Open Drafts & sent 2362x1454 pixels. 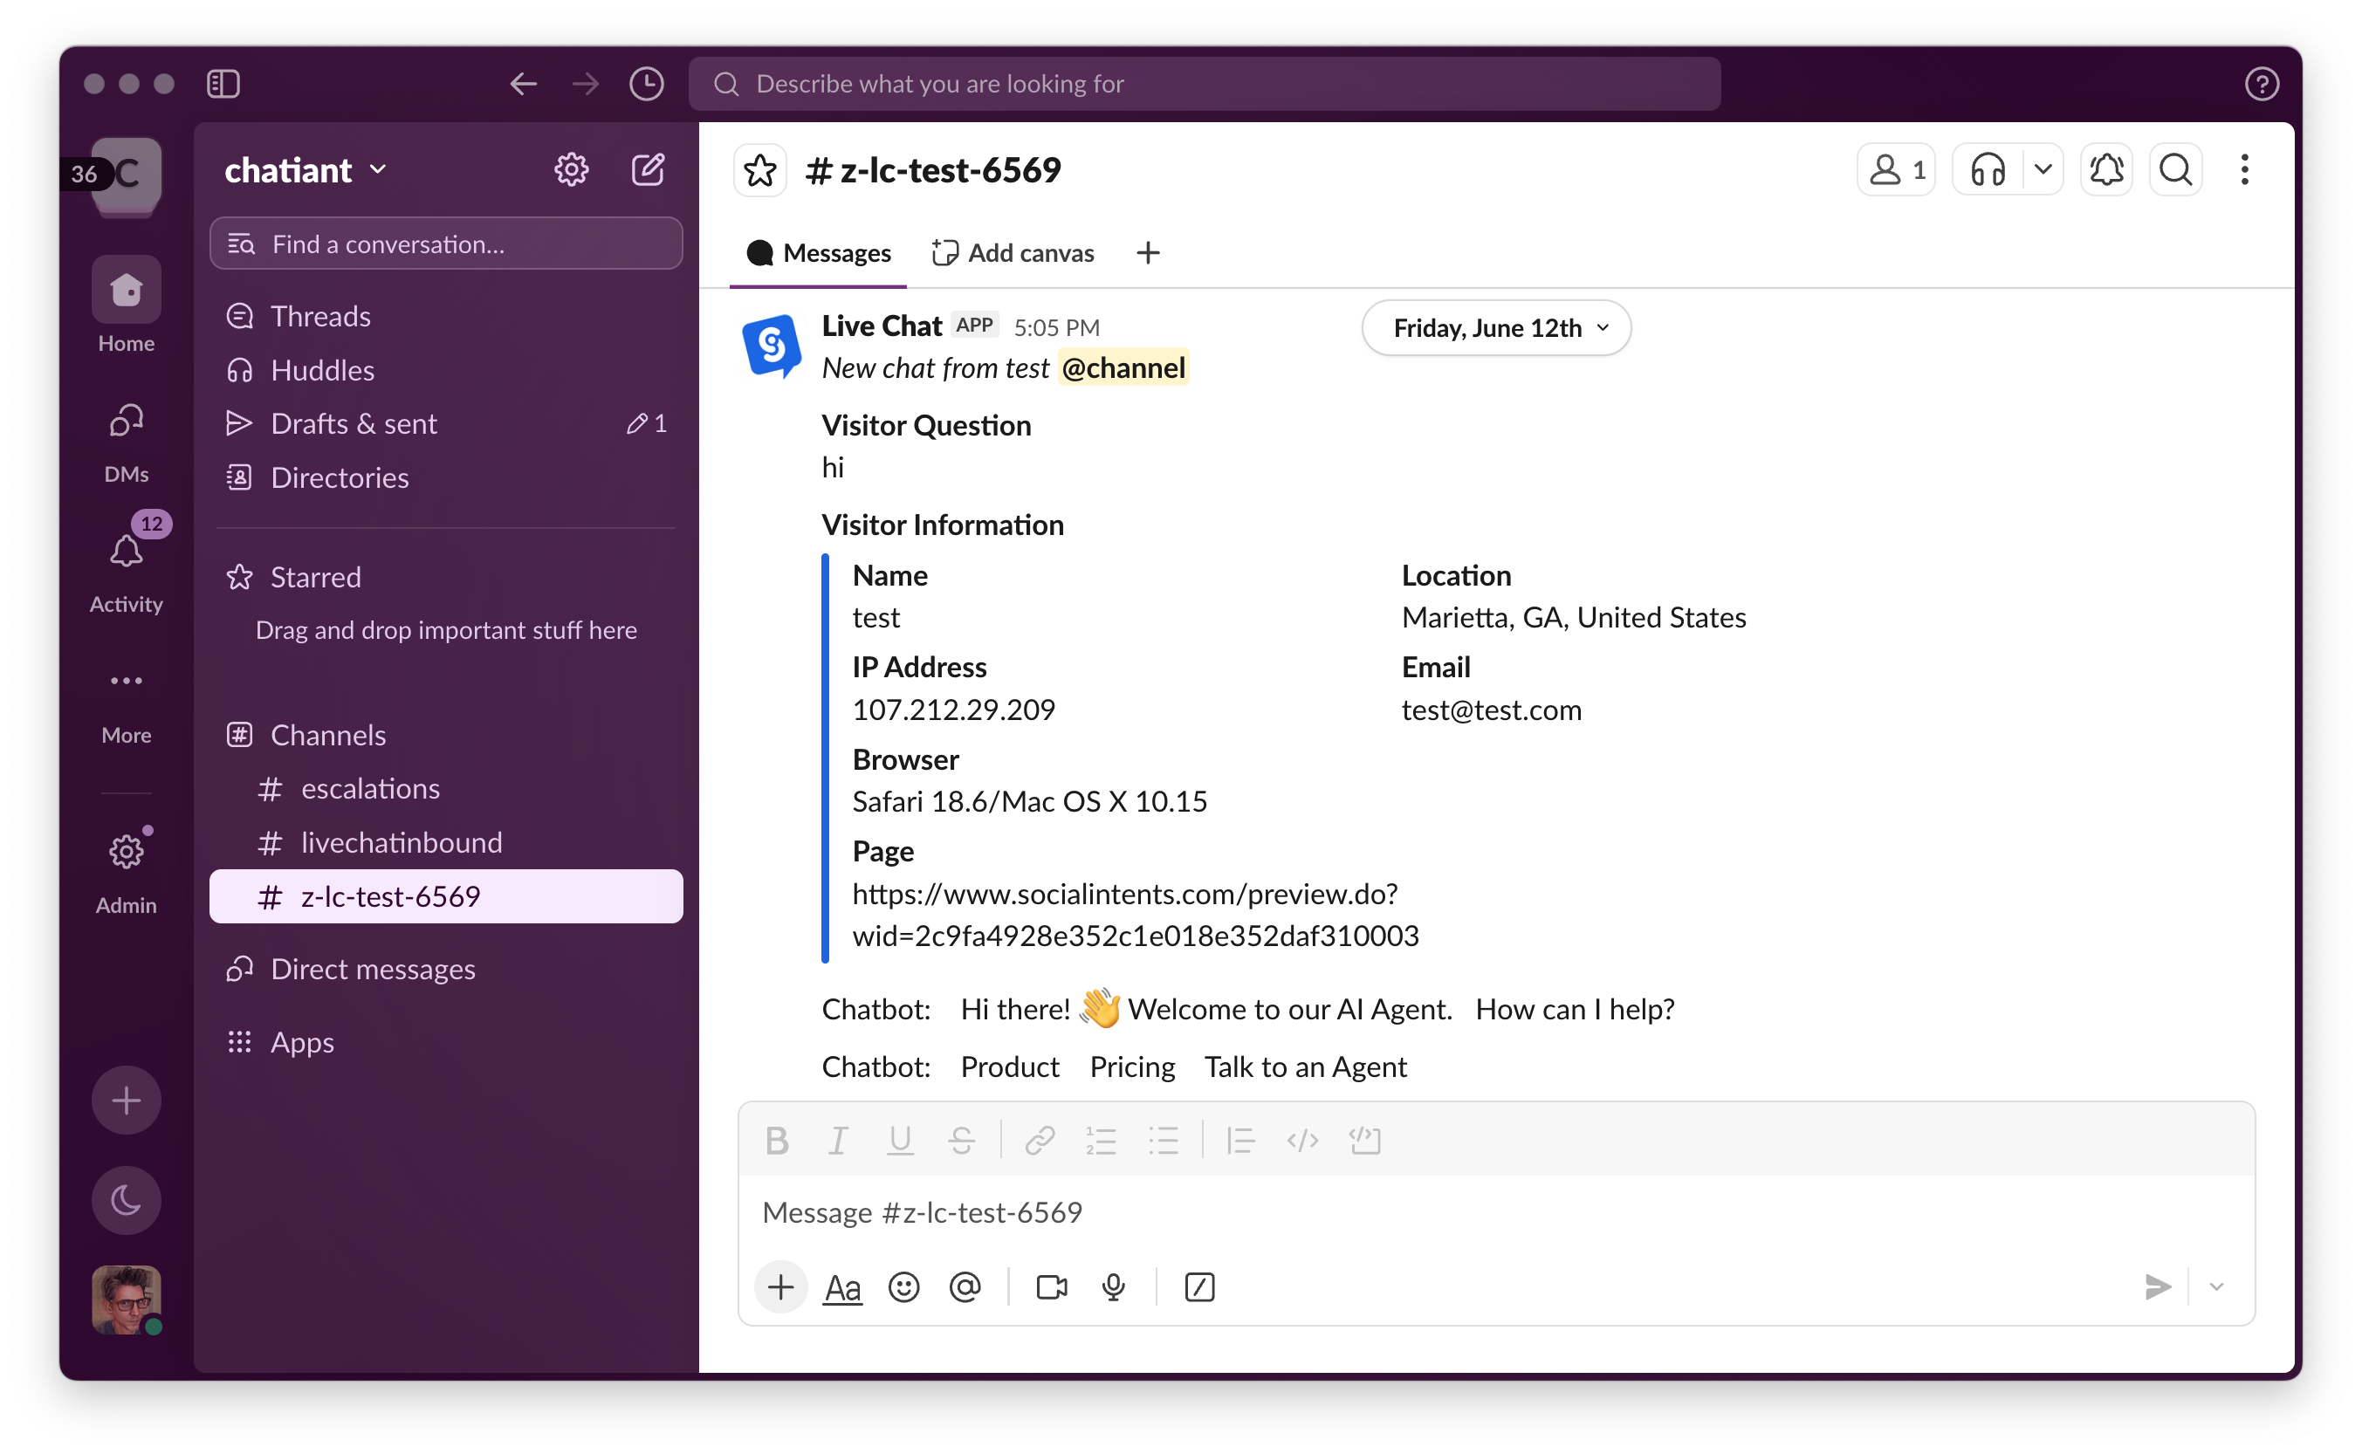click(x=446, y=423)
